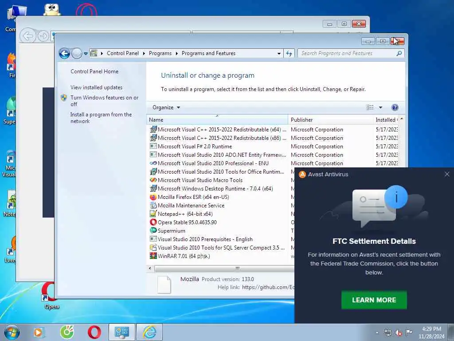
Task: Select Programs and Features breadcrumb
Action: (208, 53)
